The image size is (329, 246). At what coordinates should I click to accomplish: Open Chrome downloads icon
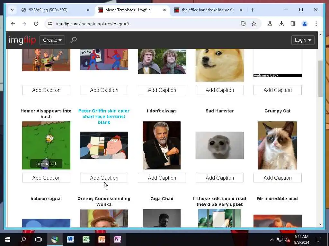[x=281, y=24]
